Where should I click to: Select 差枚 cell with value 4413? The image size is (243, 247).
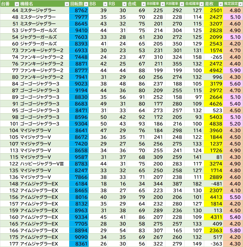coord(213,197)
